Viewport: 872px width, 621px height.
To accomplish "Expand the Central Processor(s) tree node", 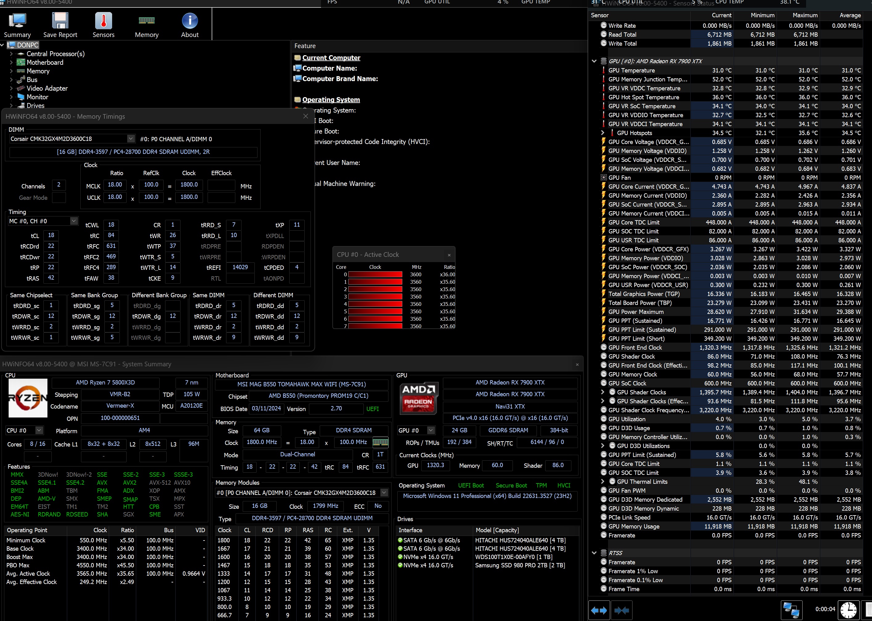I will tap(11, 54).
